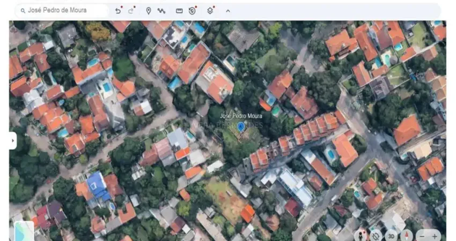Viewport: 456px width, 241px height.
Task: Activate Street View pegman
Action: [361, 236]
